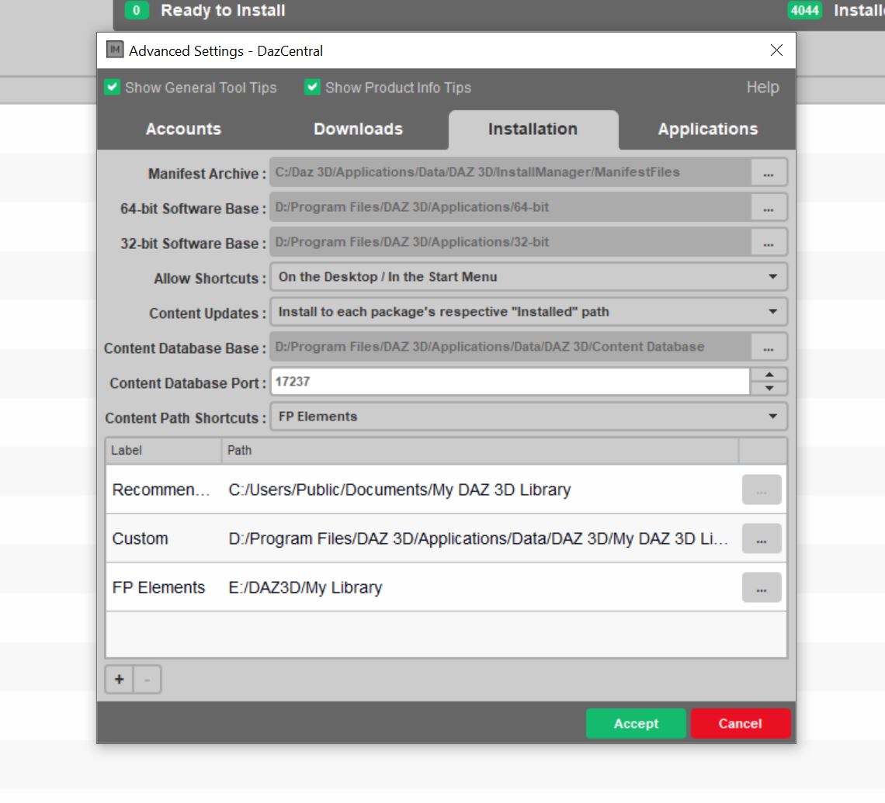
Task: Click path E:/DAZ3D/My Library
Action: 305,587
